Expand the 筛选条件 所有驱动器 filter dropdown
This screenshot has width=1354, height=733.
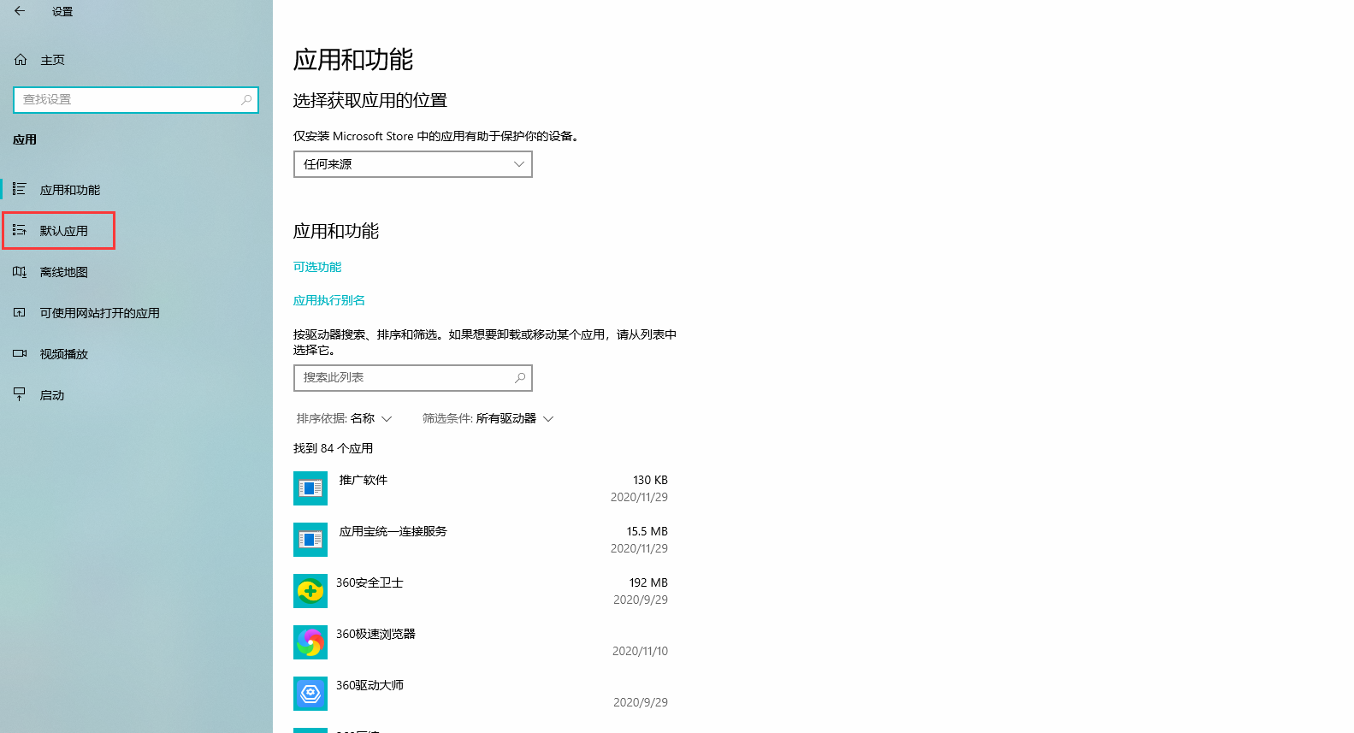(488, 418)
